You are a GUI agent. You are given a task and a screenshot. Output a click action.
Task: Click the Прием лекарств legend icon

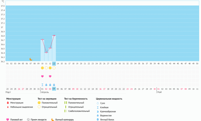pos(28,120)
